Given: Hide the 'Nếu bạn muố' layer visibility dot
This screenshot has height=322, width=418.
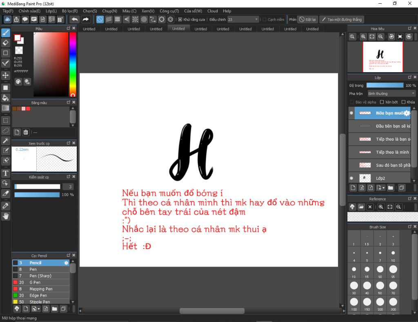Looking at the screenshot, I should click(351, 113).
